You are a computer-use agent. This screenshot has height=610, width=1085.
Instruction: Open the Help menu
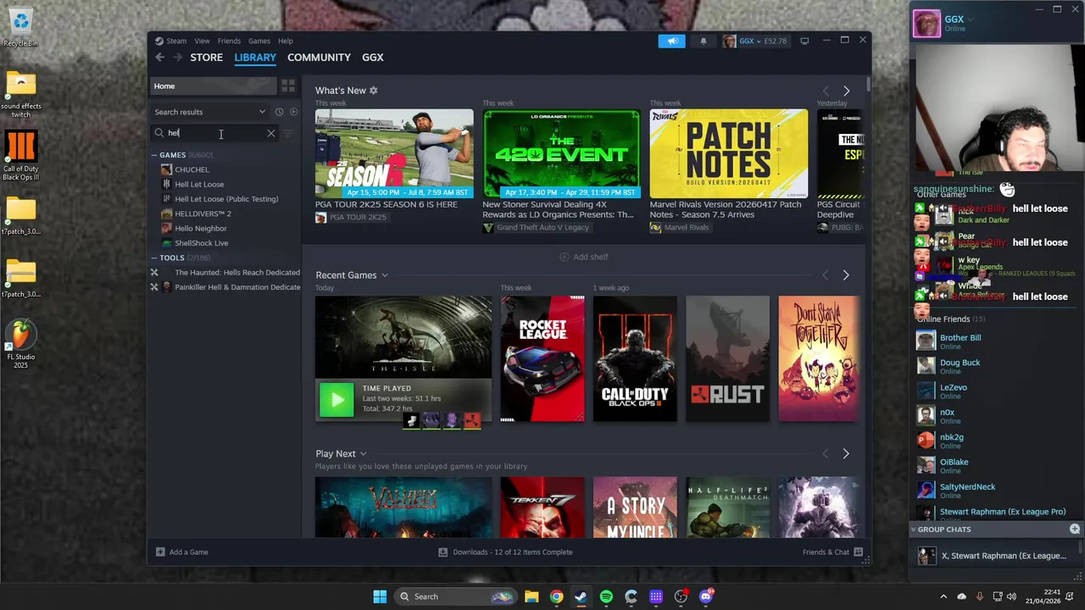[x=286, y=41]
